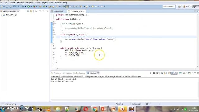Screen dimensions: 199x112
Task: Open the Java EE perspective
Action: tap(187, 7)
